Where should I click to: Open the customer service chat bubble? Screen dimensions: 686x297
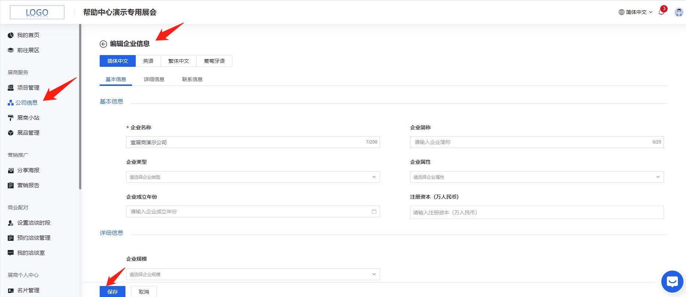pos(672,282)
